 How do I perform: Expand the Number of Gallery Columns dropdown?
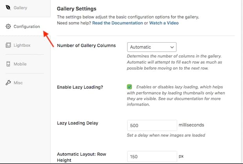click(152, 47)
